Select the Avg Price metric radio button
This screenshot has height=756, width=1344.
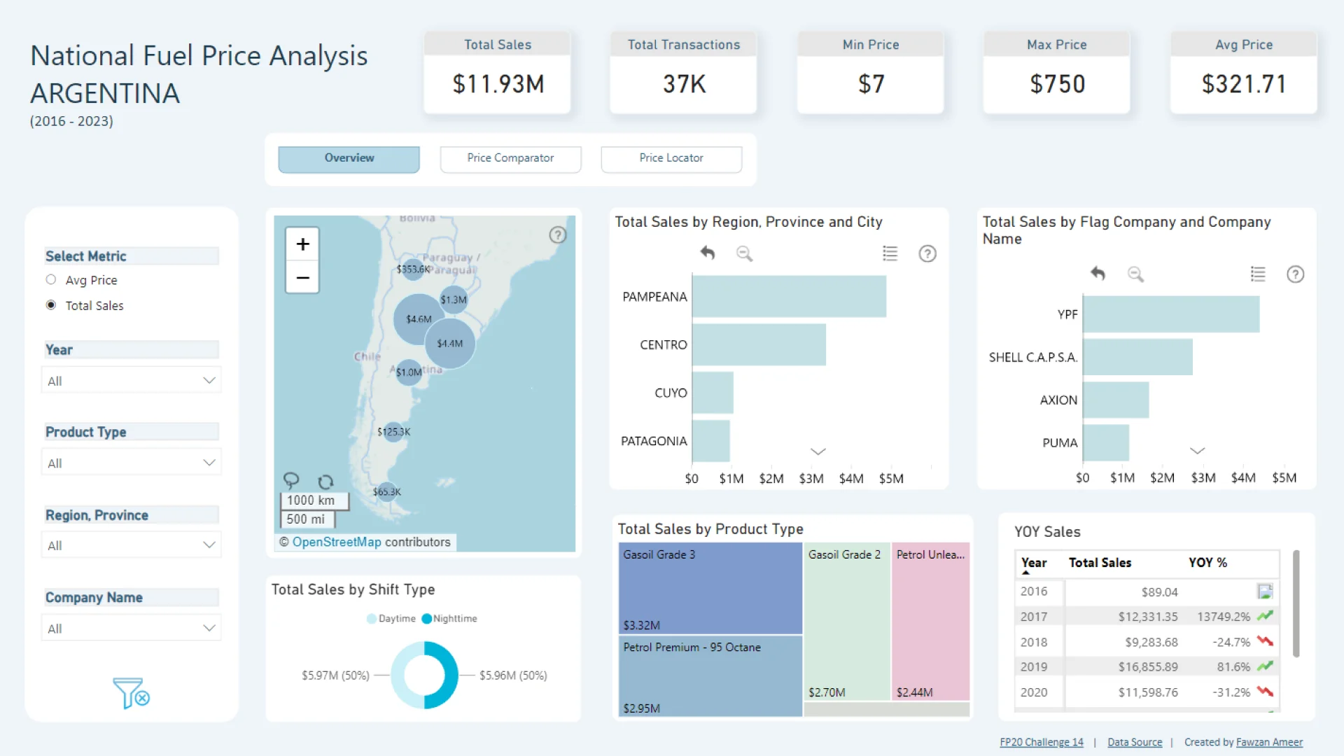tap(50, 279)
